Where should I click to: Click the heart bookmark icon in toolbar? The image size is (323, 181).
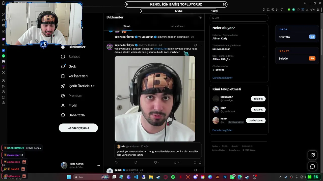(282, 10)
